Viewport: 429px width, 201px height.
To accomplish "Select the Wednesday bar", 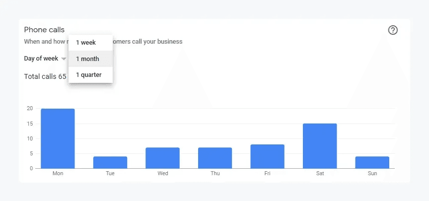I will coord(162,158).
